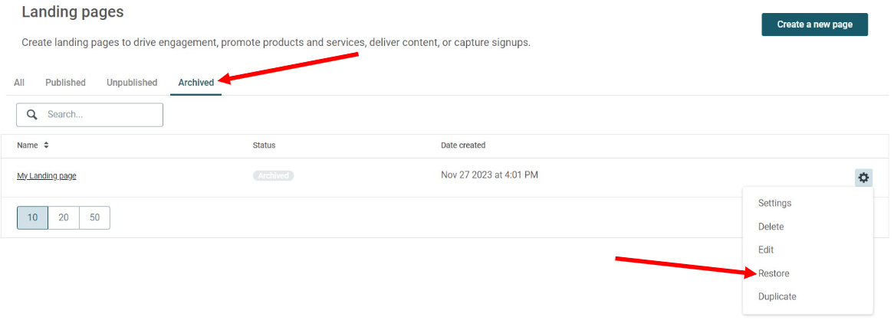Click the Name column header

28,145
